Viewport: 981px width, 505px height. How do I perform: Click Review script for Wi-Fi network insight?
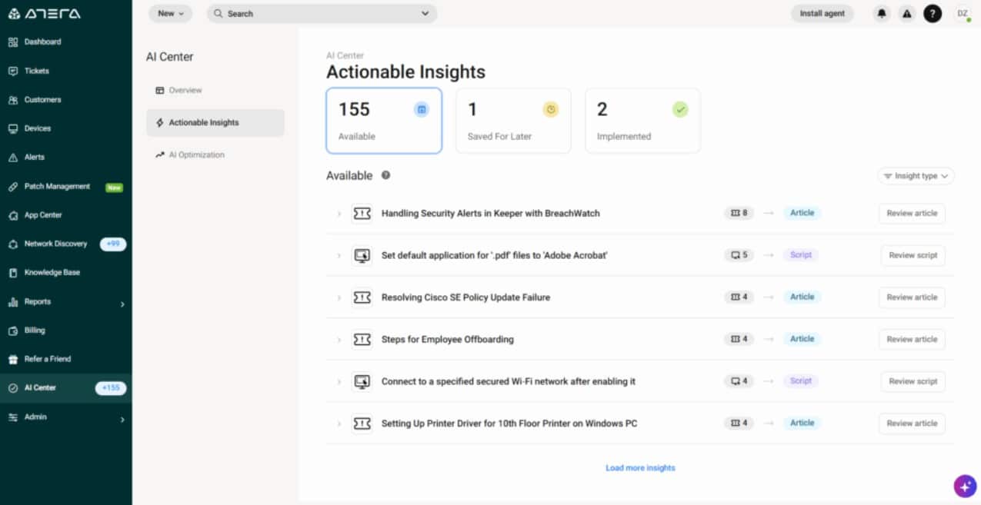pos(913,381)
